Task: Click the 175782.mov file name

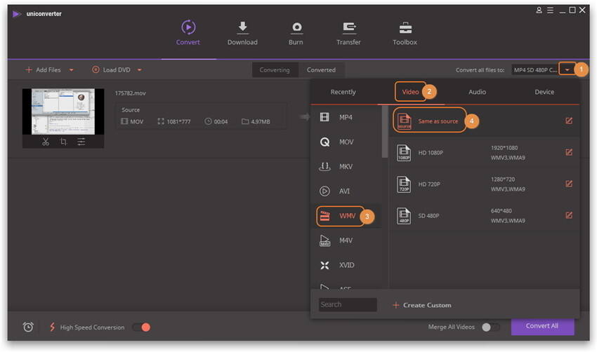Action: [130, 93]
